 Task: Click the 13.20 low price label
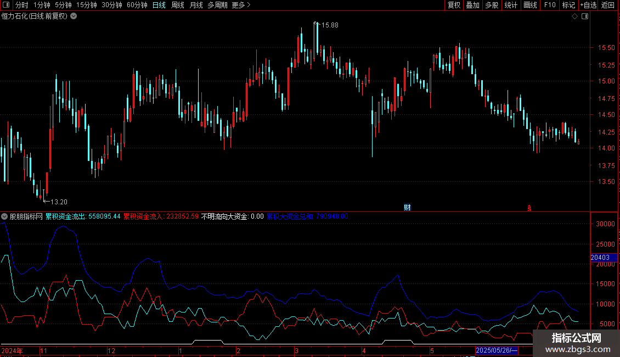click(x=59, y=202)
